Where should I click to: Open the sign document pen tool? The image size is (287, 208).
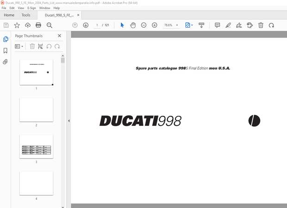[x=239, y=25]
